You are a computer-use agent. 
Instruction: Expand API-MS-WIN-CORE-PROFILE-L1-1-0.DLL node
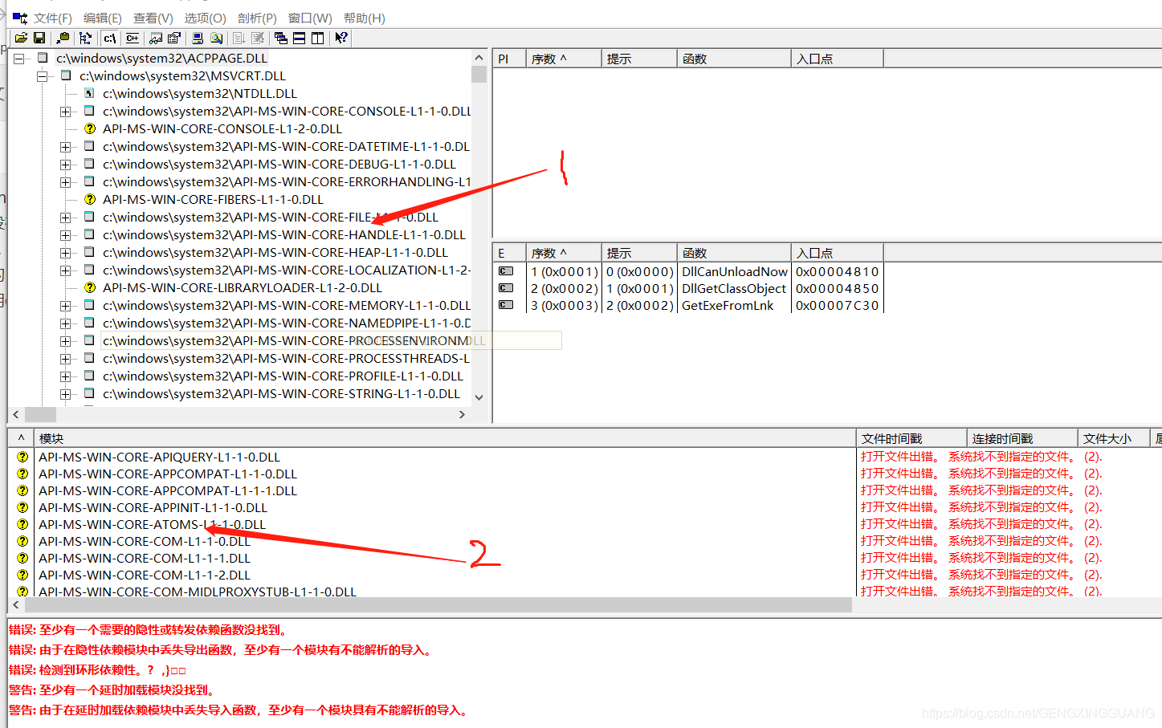(x=65, y=376)
